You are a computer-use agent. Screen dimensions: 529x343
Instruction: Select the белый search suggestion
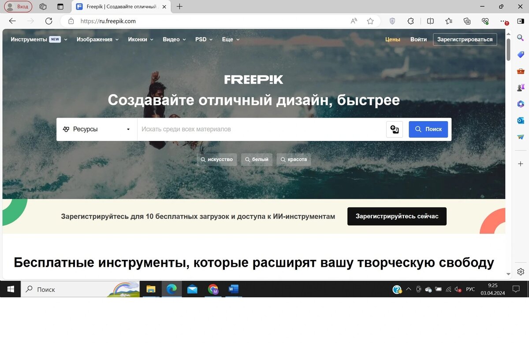(257, 159)
